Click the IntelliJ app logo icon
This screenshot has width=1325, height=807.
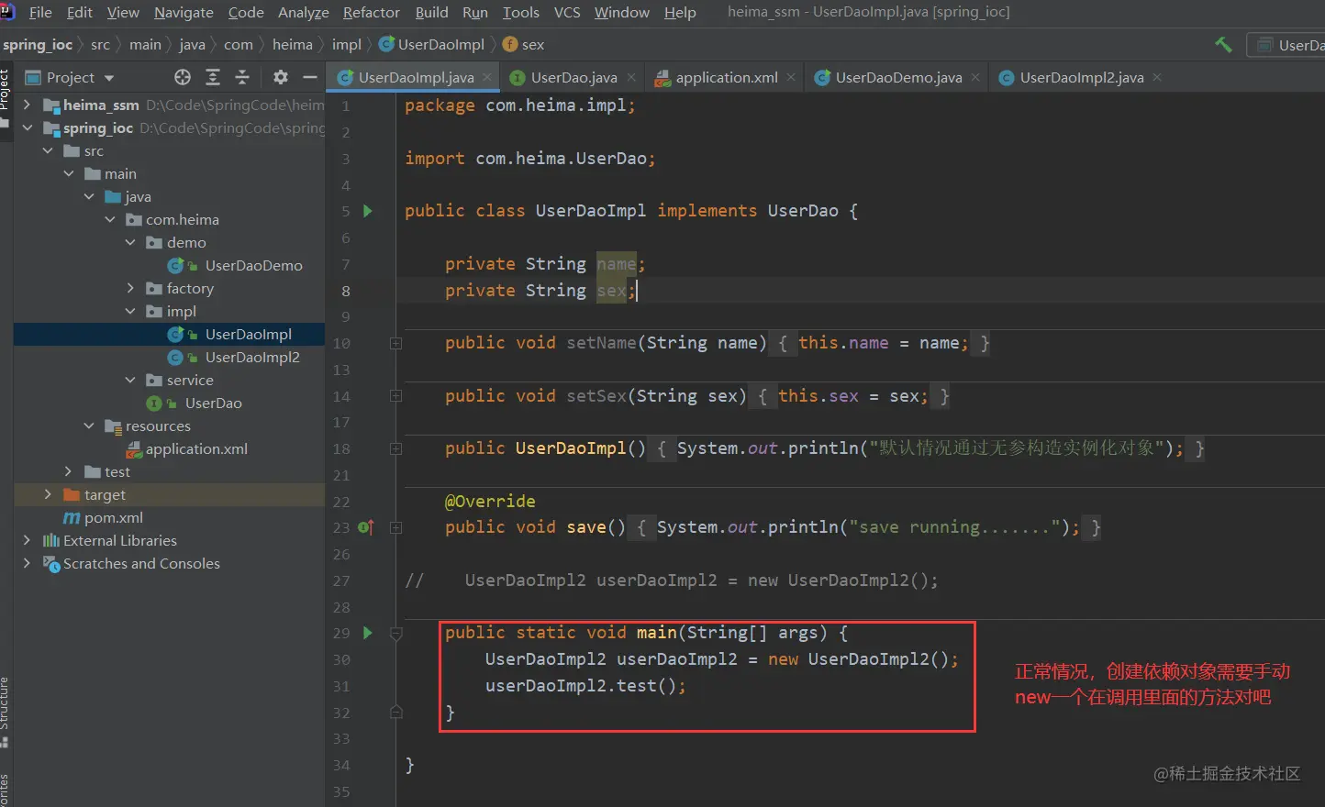pyautogui.click(x=7, y=12)
